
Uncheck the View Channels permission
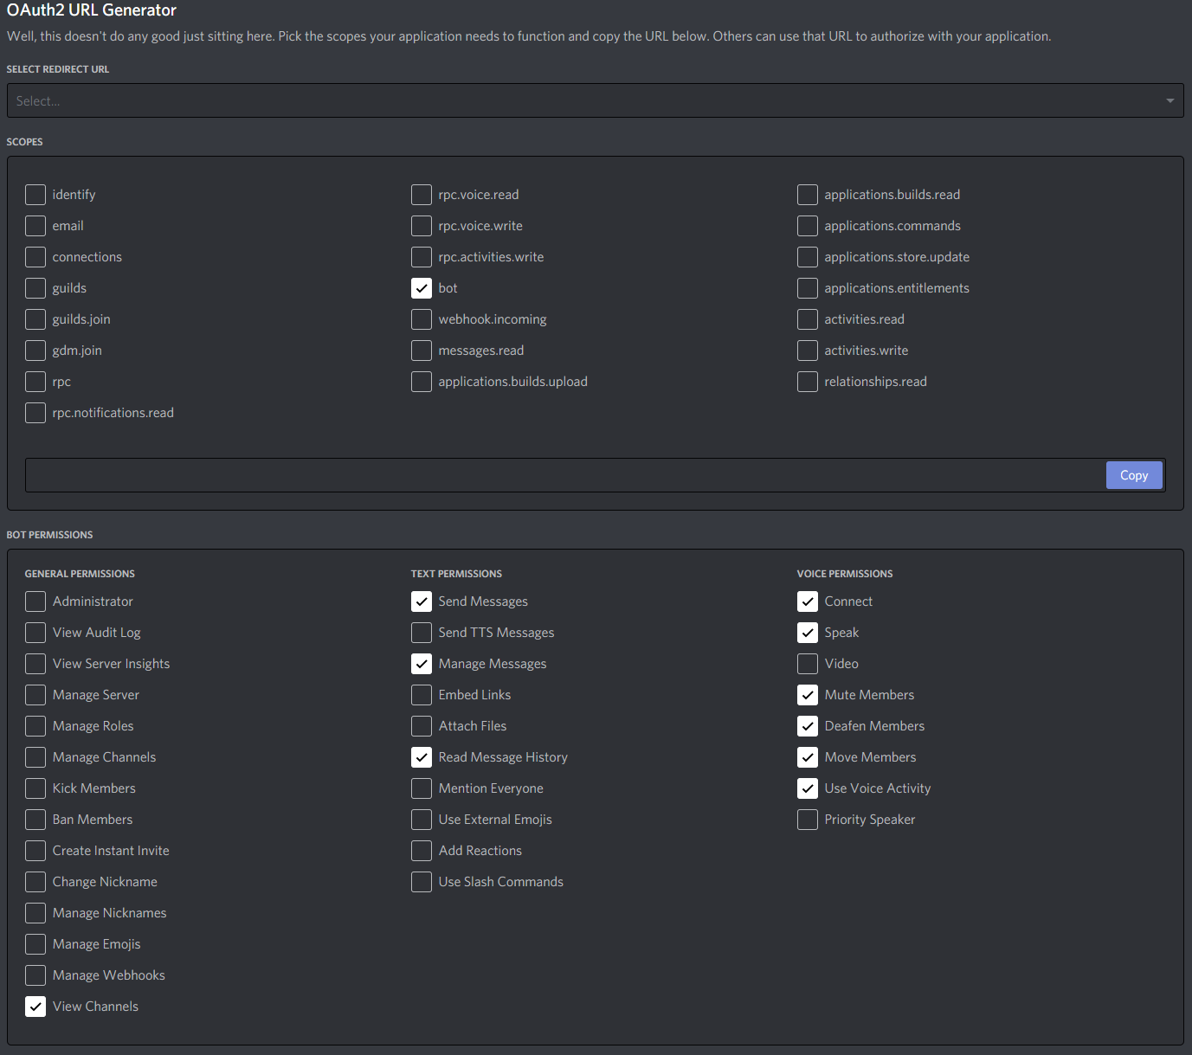click(x=35, y=1006)
